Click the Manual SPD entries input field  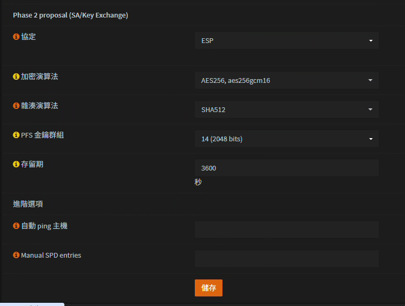coord(287,259)
